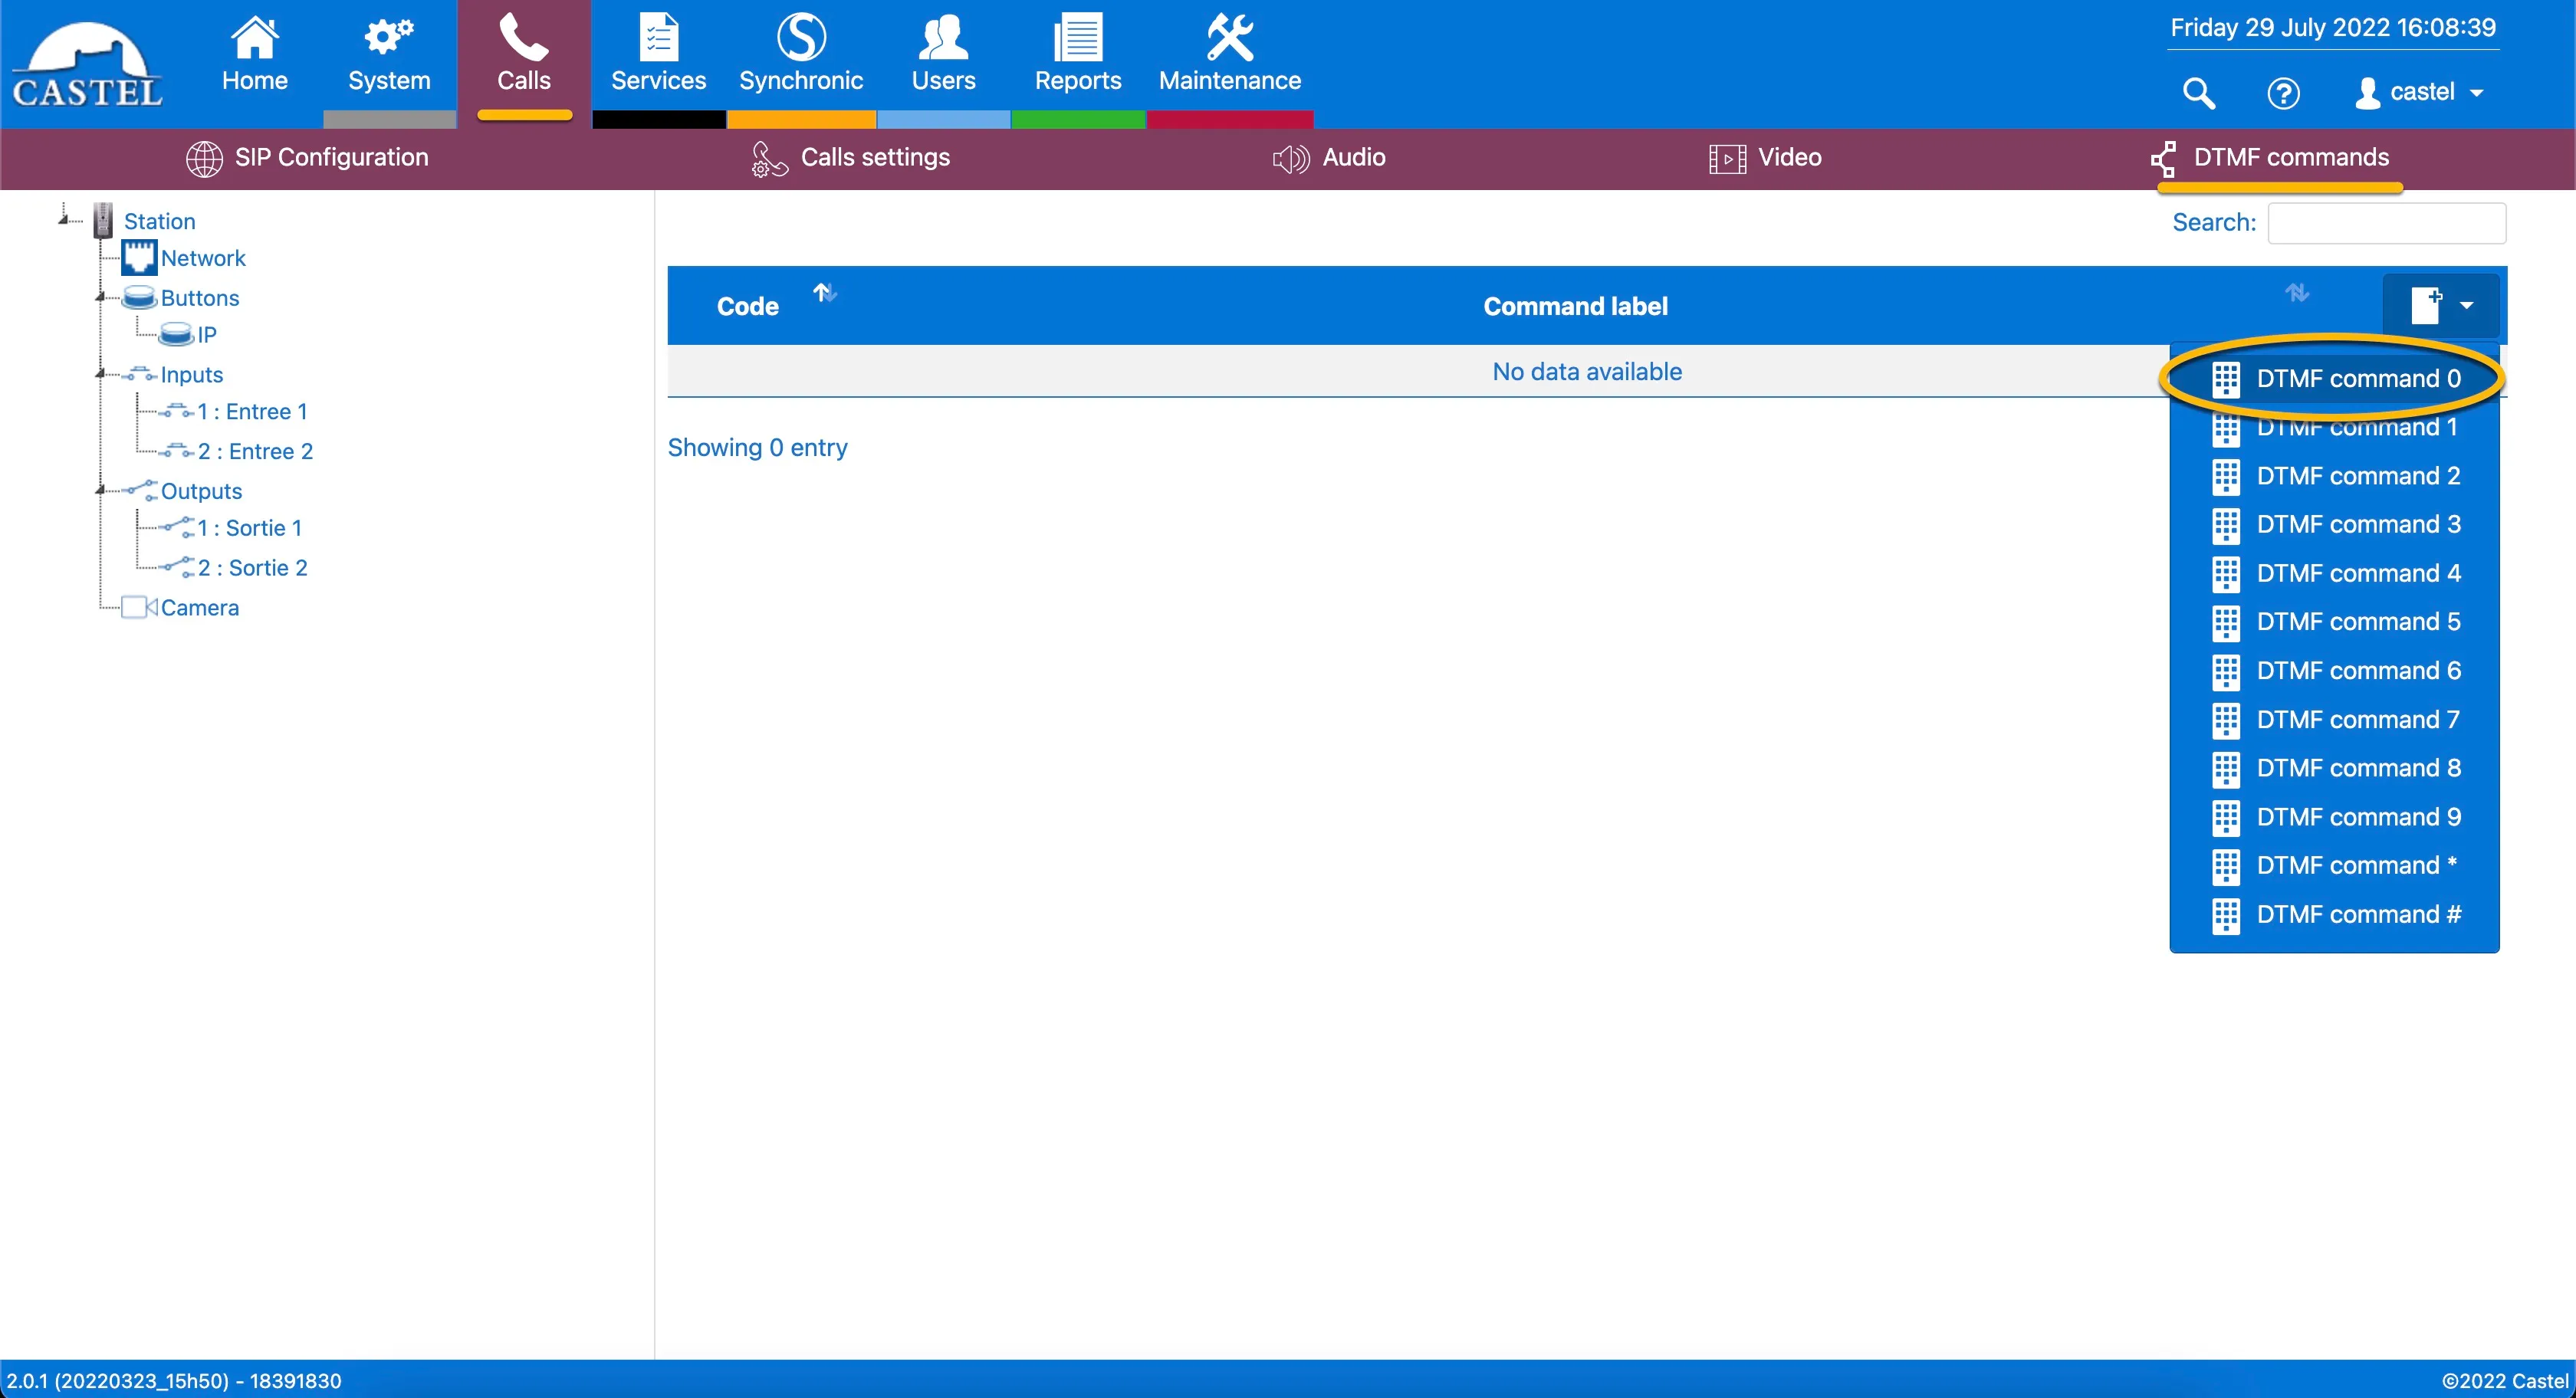
Task: Switch to the Audio tab
Action: coord(1329,158)
